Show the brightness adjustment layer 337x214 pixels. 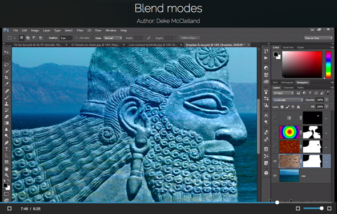click(x=275, y=118)
